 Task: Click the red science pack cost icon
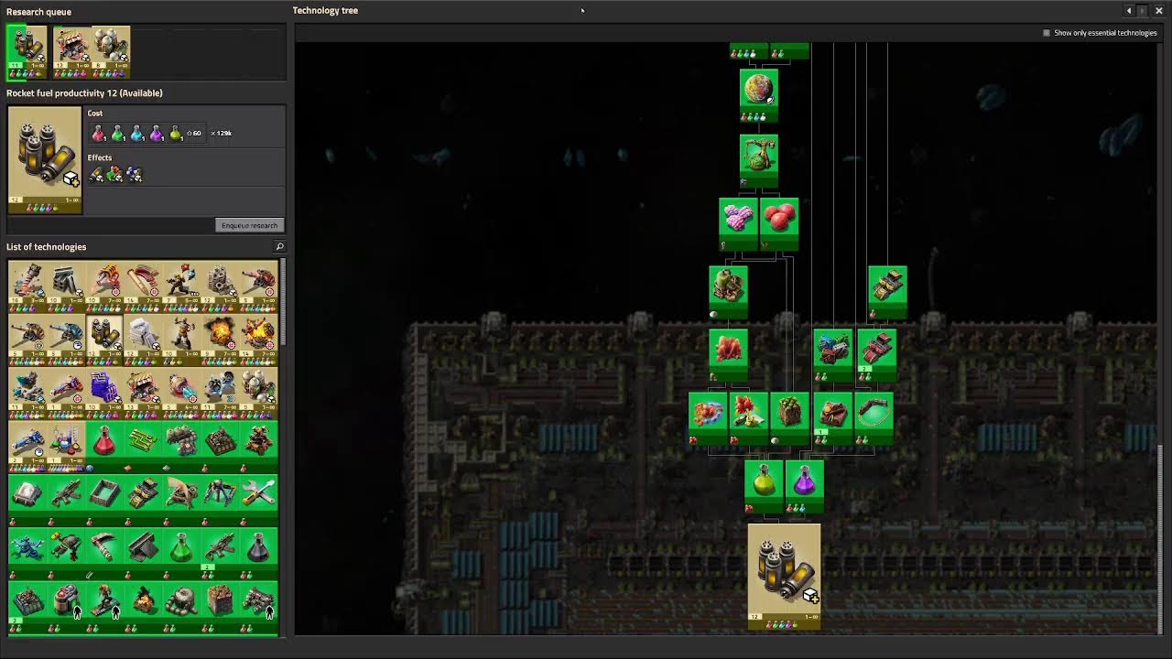99,134
